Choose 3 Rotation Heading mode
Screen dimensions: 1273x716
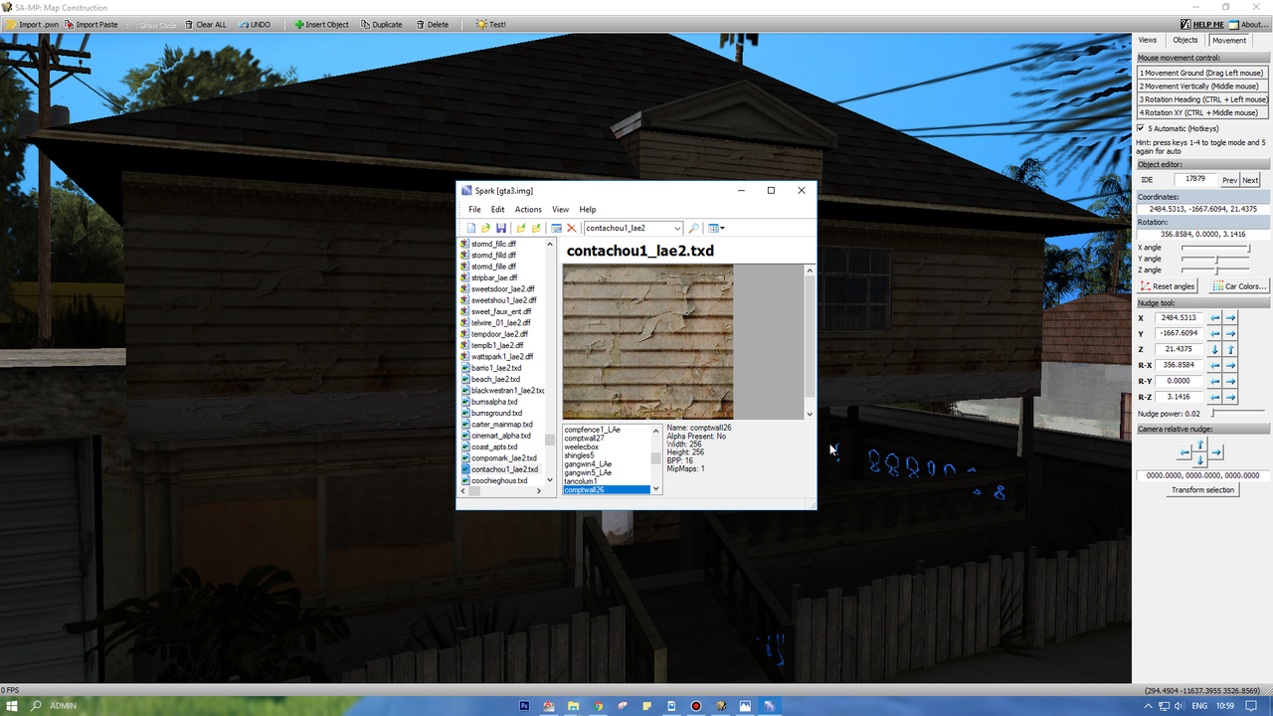1203,99
